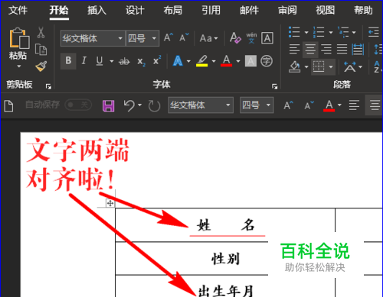Apply blue text effects A icon
Screen dimensions: 383x297
[178, 61]
